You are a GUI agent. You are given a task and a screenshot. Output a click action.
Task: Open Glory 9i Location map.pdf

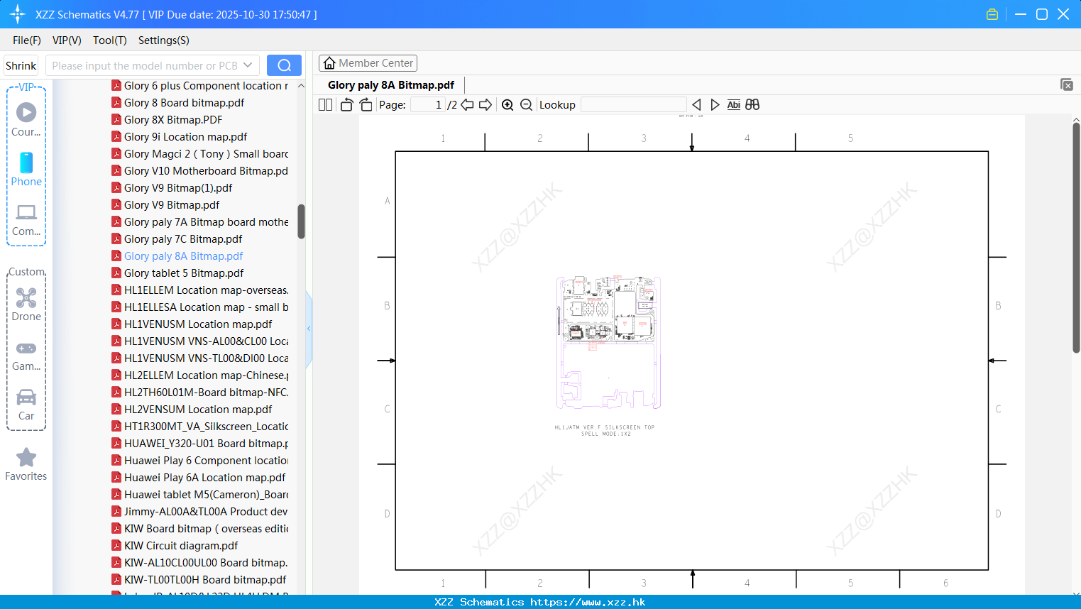point(179,137)
